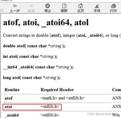Viewport: 121px width, 118px height.
Task: Select the 'atof' routine table cell
Action: pyautogui.click(x=9, y=98)
